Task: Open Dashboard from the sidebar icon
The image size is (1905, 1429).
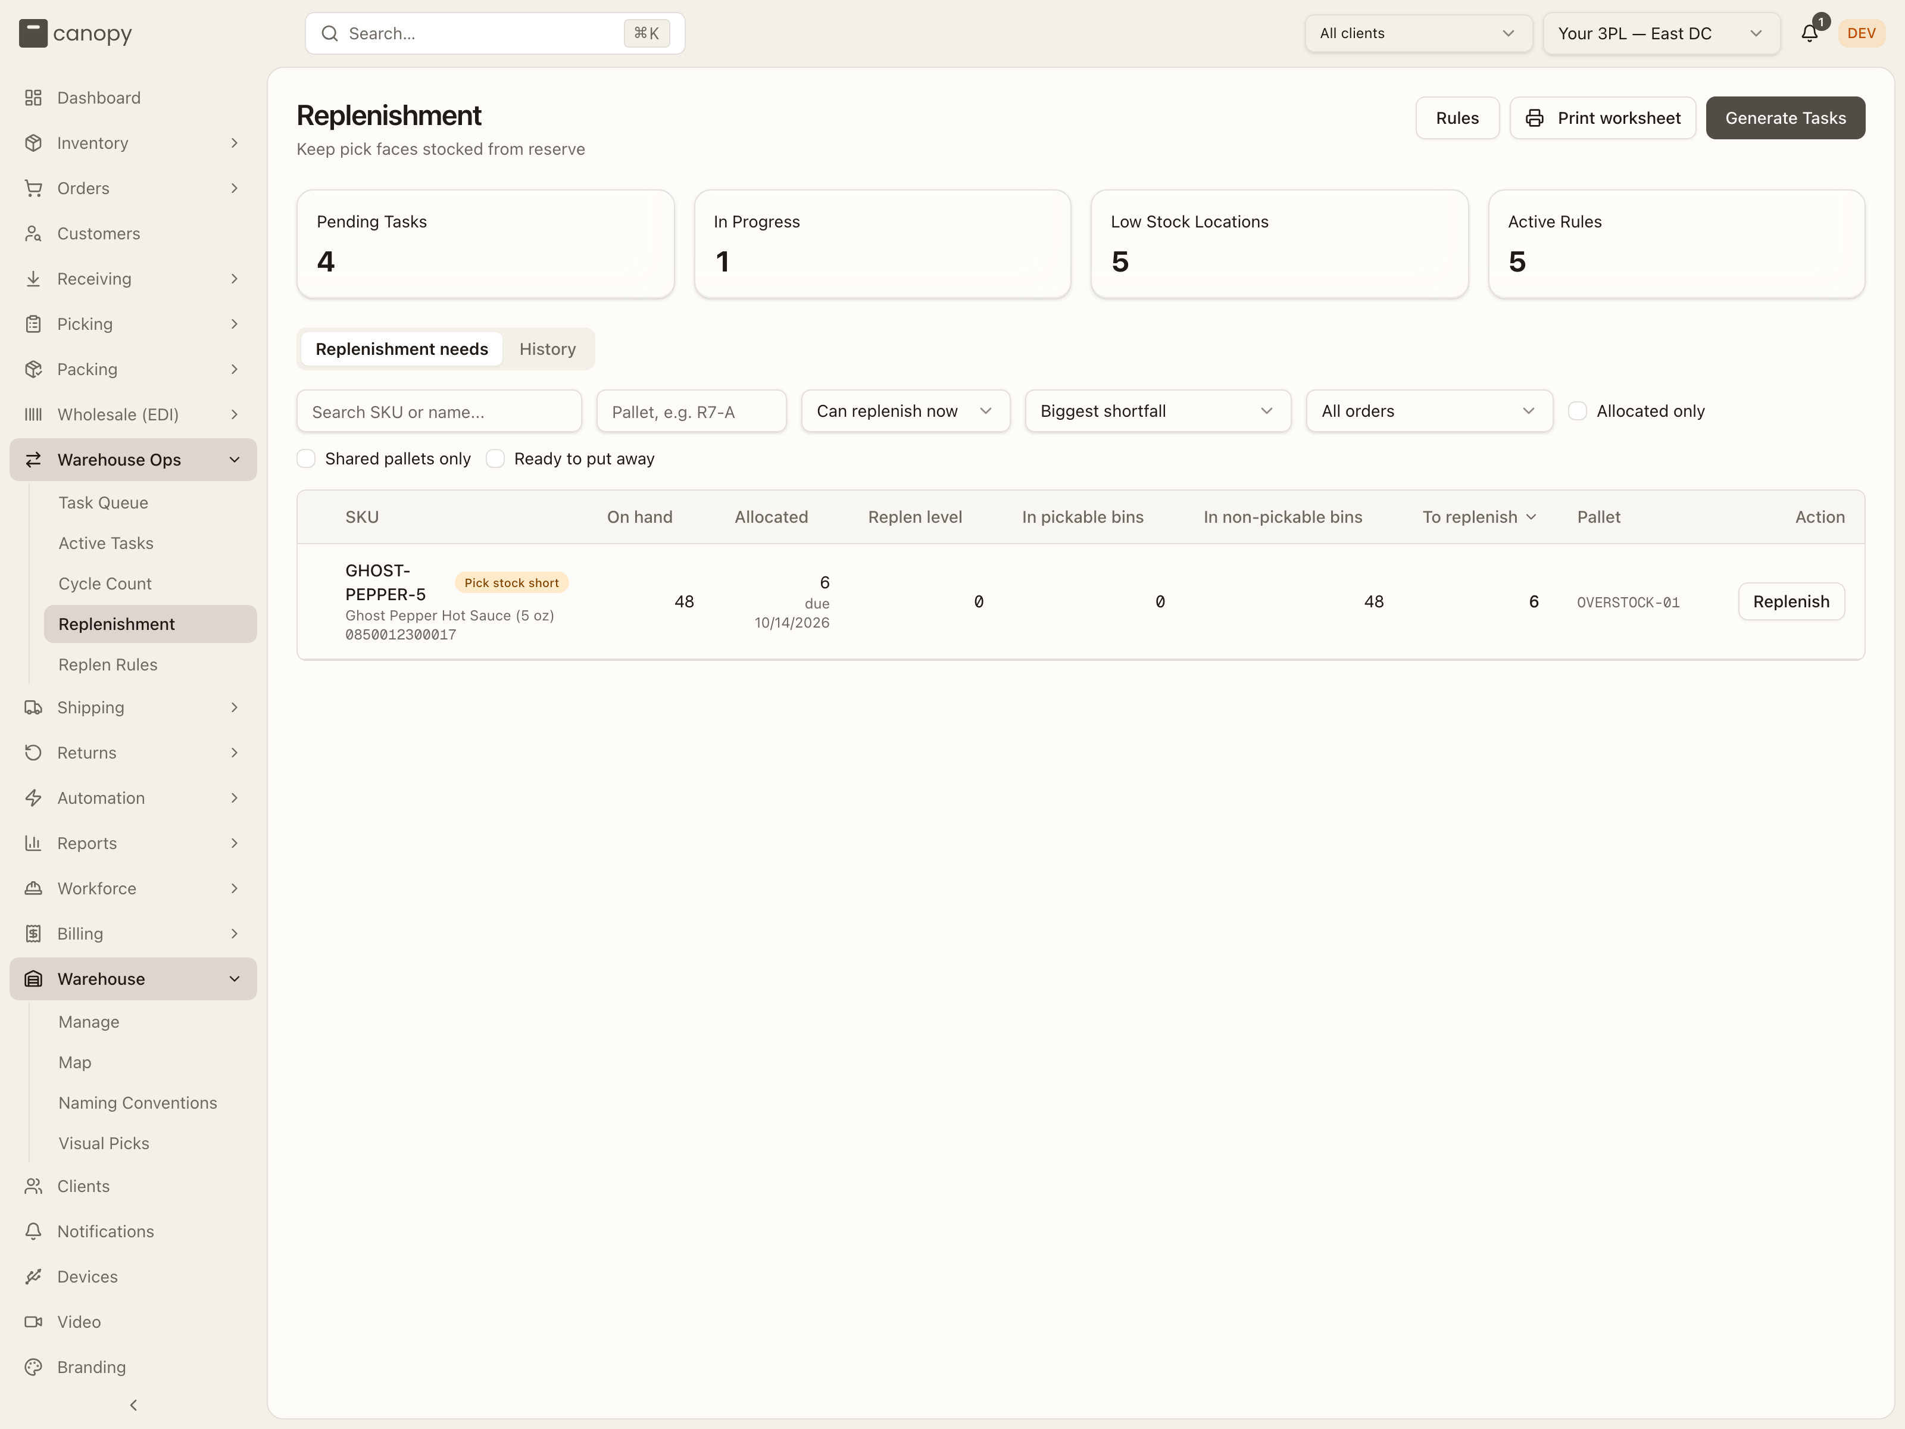Action: click(x=33, y=97)
